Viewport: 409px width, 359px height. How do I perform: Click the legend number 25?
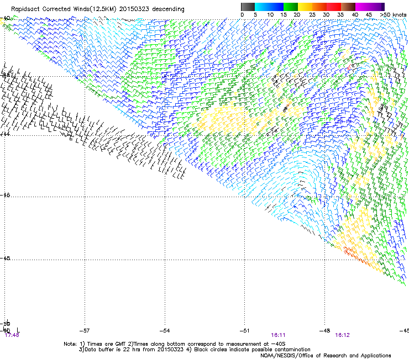(312, 14)
